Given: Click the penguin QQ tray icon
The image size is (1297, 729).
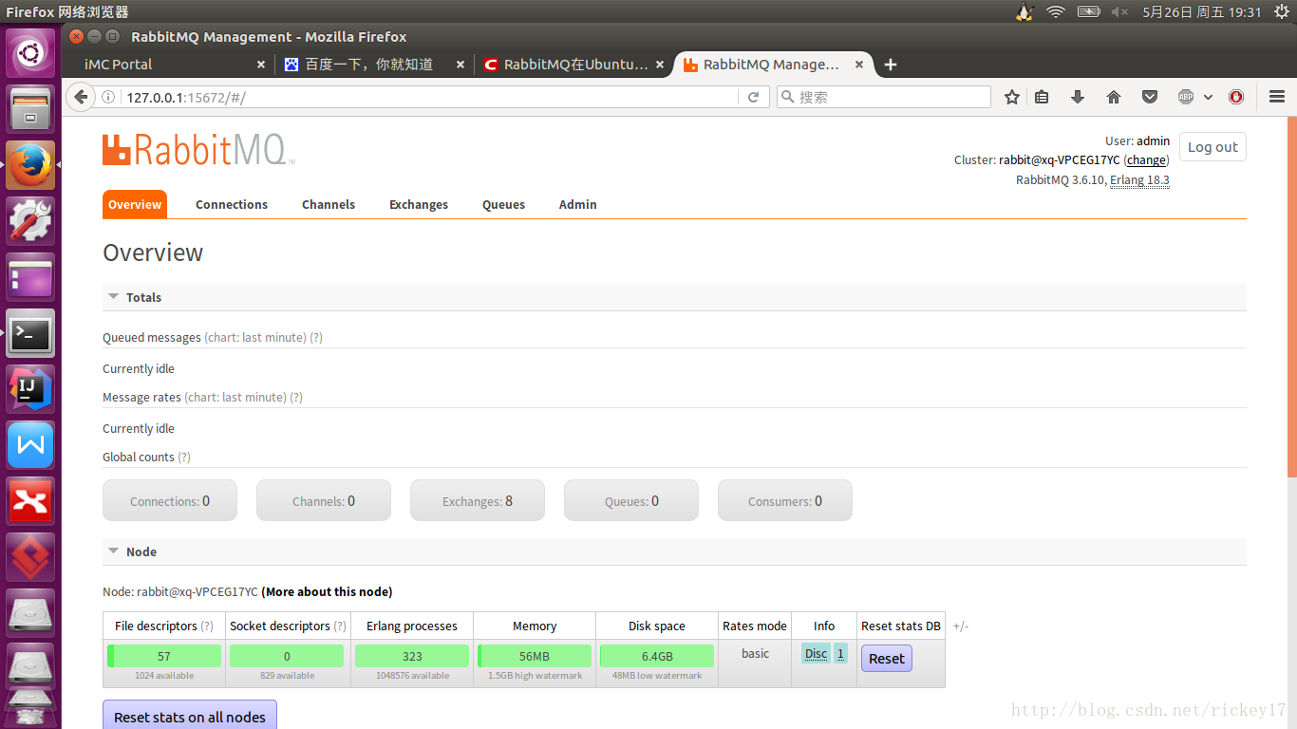Looking at the screenshot, I should point(1024,11).
